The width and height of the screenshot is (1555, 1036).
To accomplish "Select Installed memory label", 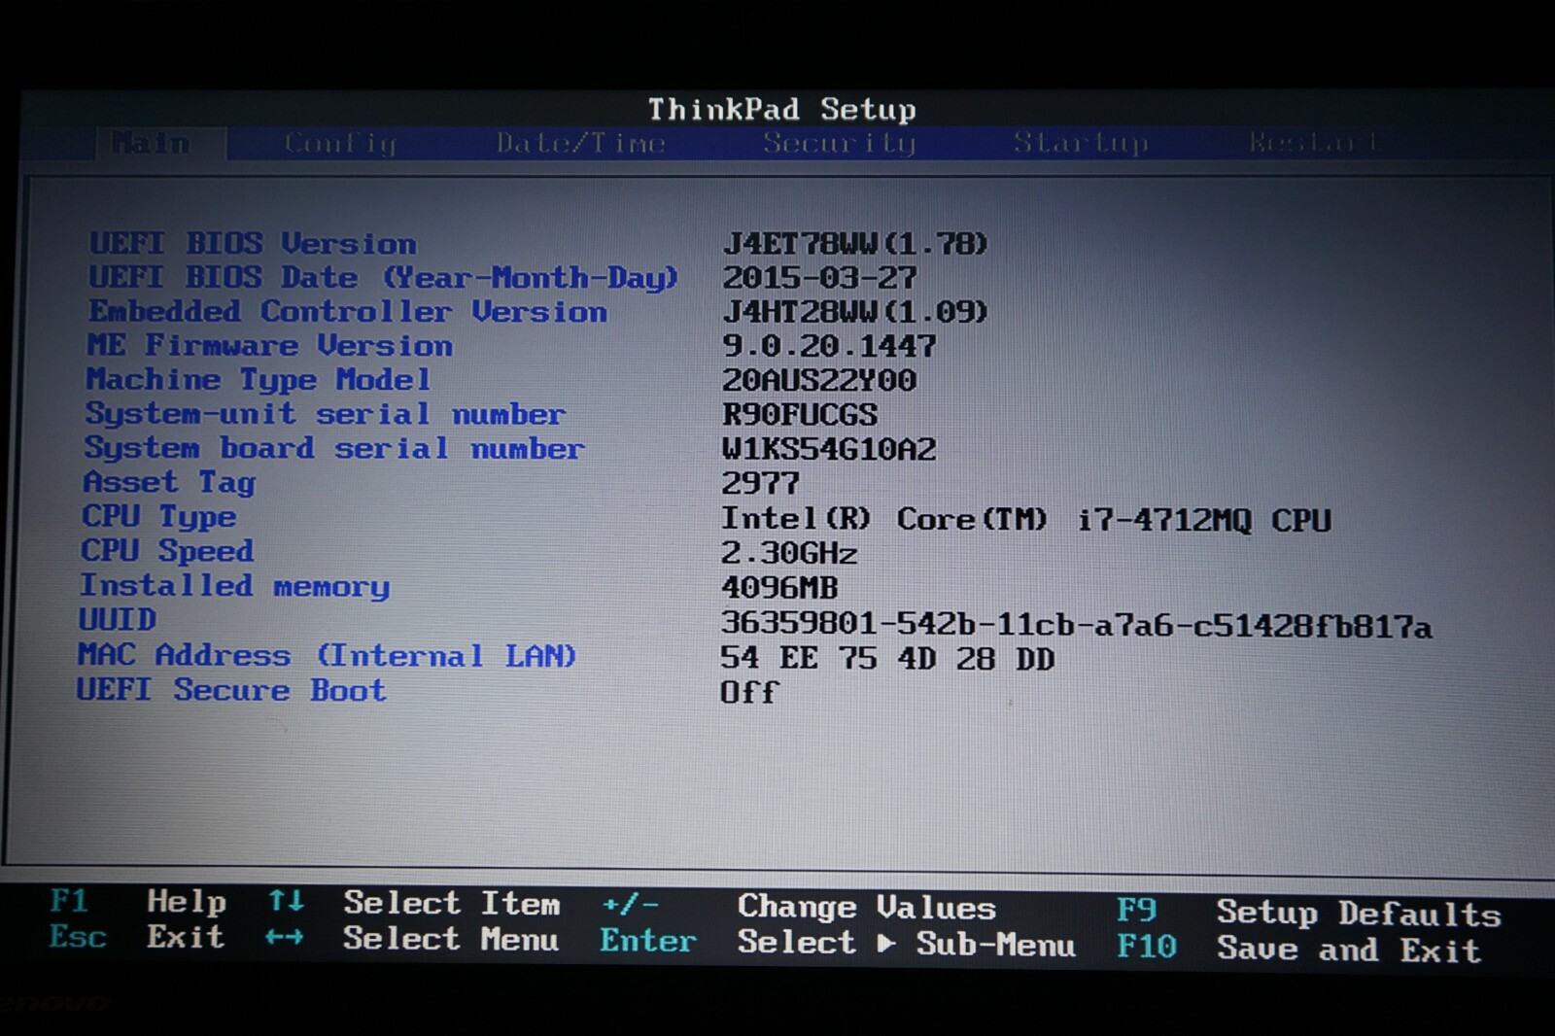I will click(234, 586).
